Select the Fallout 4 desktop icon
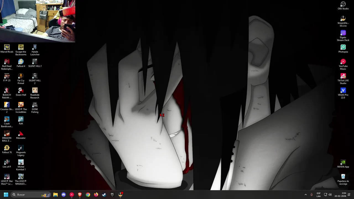This screenshot has width=354, height=199. point(21,63)
